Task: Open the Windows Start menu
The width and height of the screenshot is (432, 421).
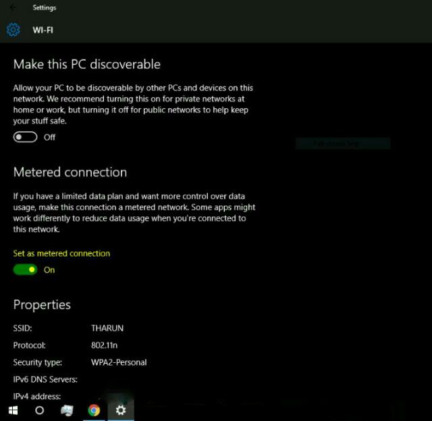Action: (x=13, y=410)
